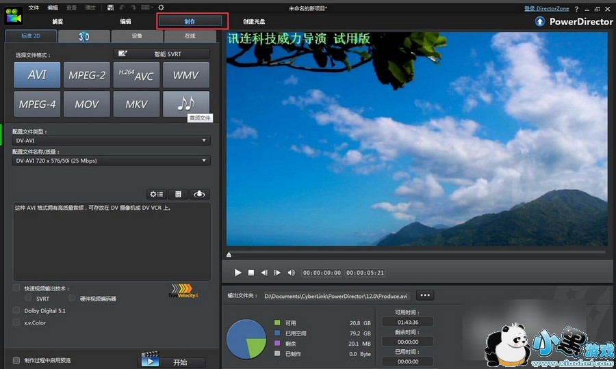Toggle the x.v.Color checkbox
Screen dimensions: 616x369
click(17, 323)
